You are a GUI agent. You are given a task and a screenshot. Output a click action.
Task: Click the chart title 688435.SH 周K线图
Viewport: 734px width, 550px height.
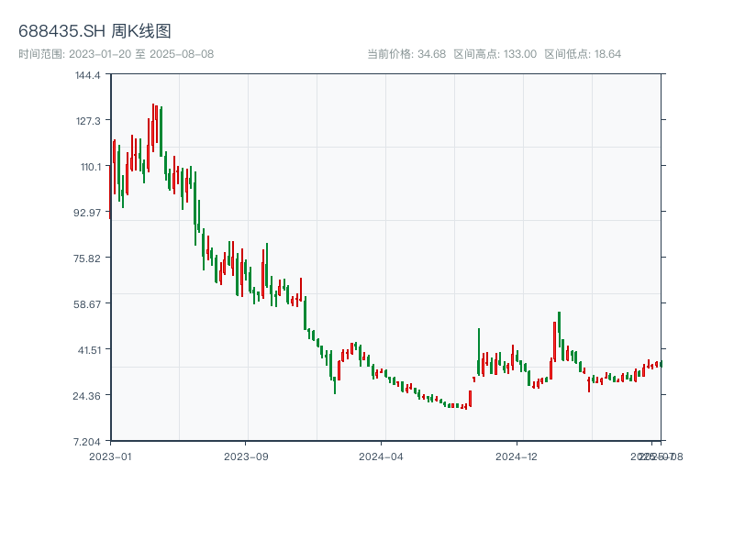point(95,31)
